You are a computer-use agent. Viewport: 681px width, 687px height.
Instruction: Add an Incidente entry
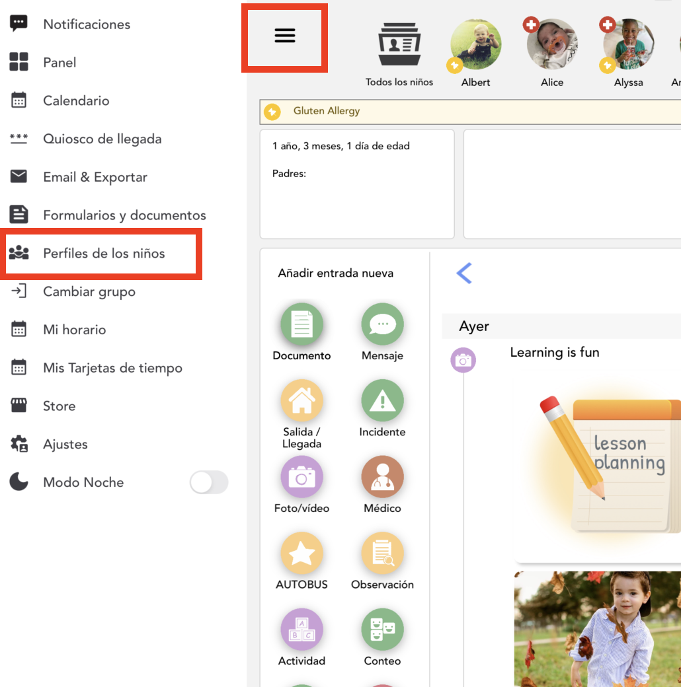pos(382,400)
